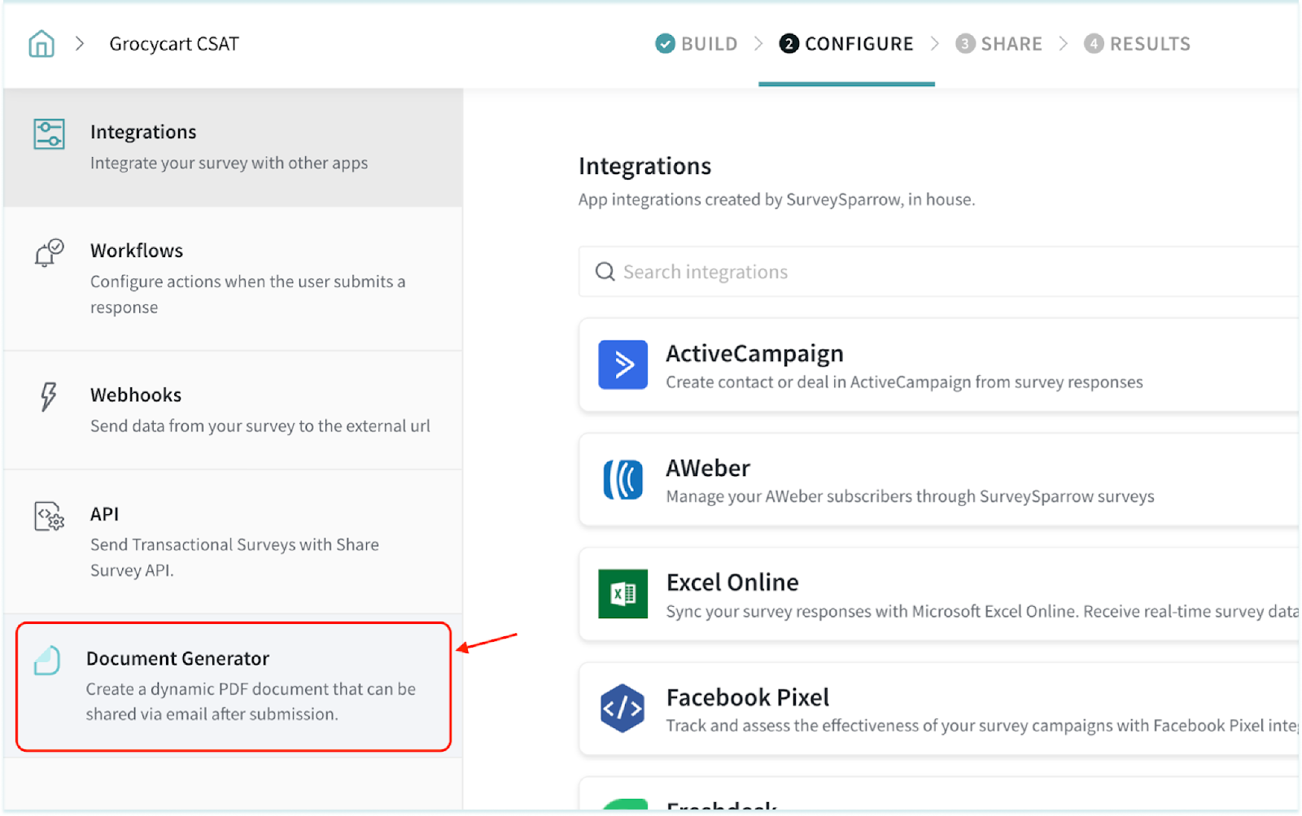Click the Integrations sliders icon

(49, 134)
